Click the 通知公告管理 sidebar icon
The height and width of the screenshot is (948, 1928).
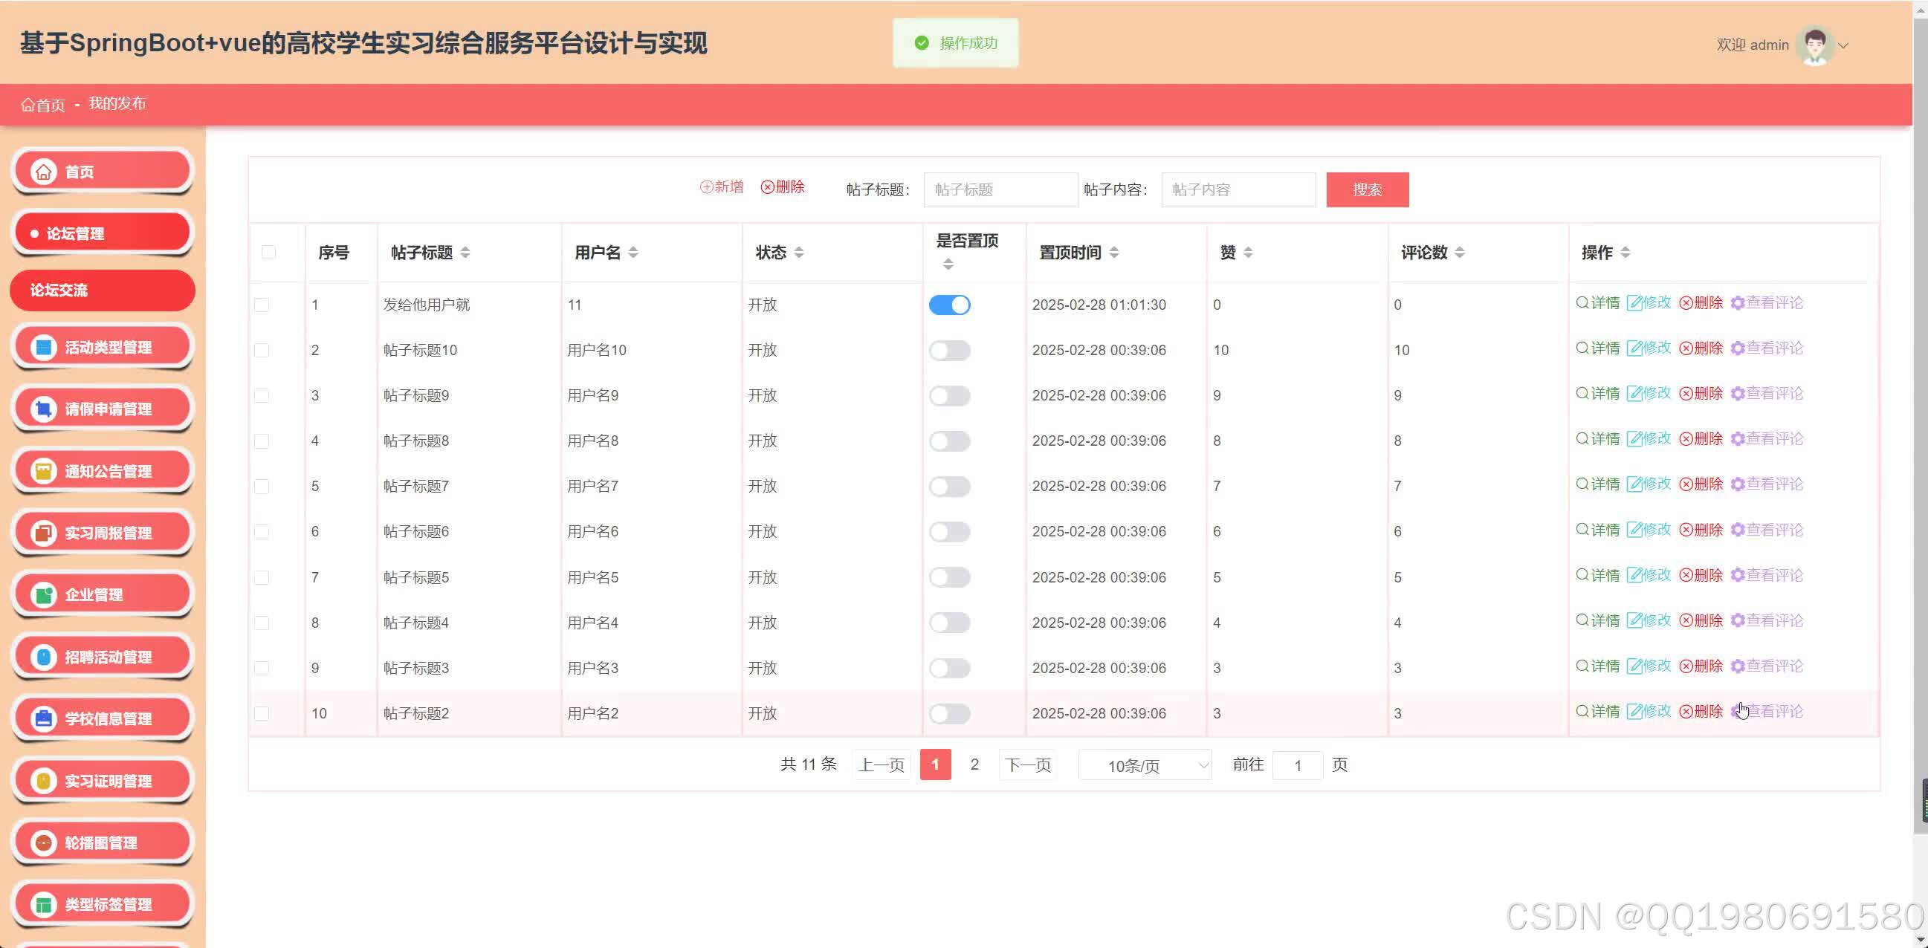[x=43, y=470]
